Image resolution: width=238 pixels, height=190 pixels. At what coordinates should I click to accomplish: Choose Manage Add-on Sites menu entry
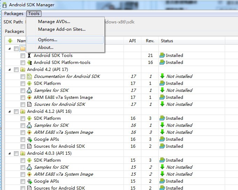tap(62, 29)
